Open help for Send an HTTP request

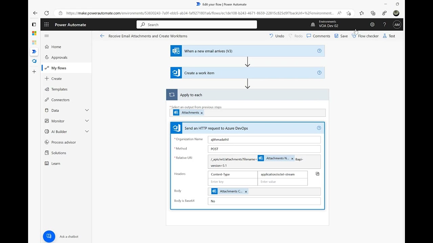coord(319,128)
